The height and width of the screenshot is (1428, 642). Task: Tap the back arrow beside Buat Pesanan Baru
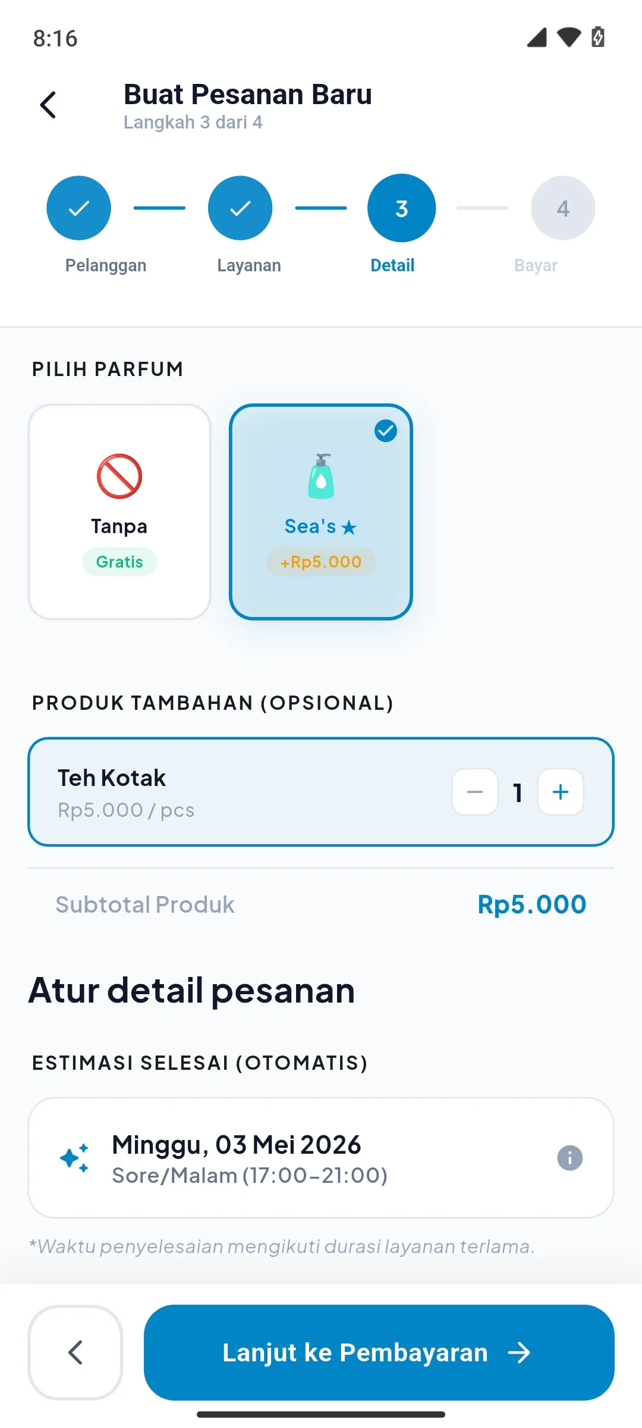(48, 105)
